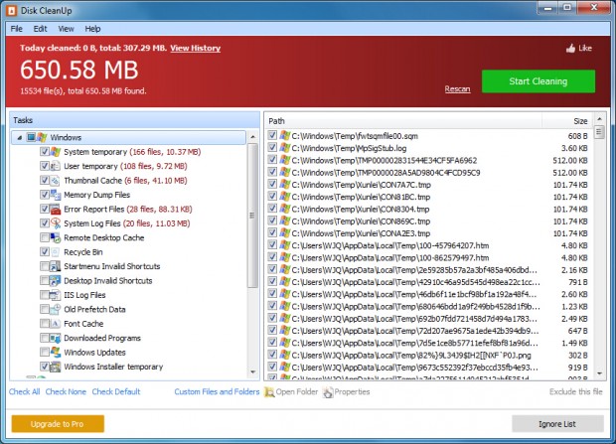
Task: Click the Open Folder icon
Action: point(269,392)
